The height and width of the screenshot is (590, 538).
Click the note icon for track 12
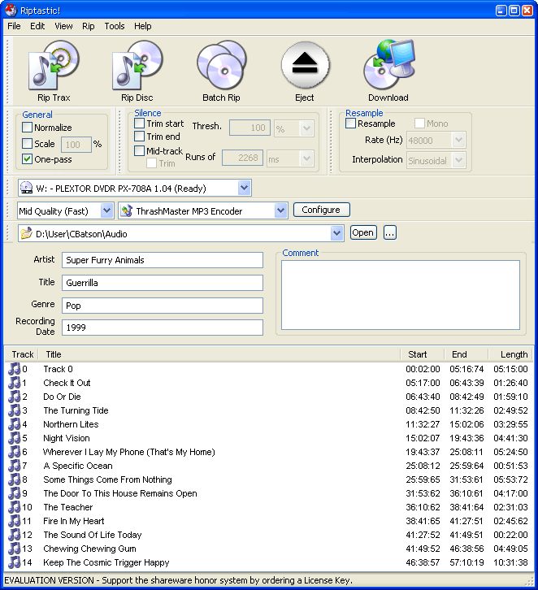coord(15,535)
